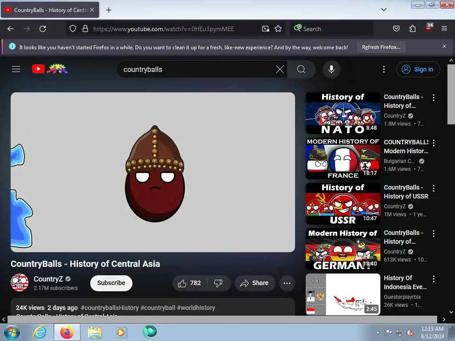Click the vertical page scrollbar thumb
This screenshot has width=455, height=341.
coord(451,94)
